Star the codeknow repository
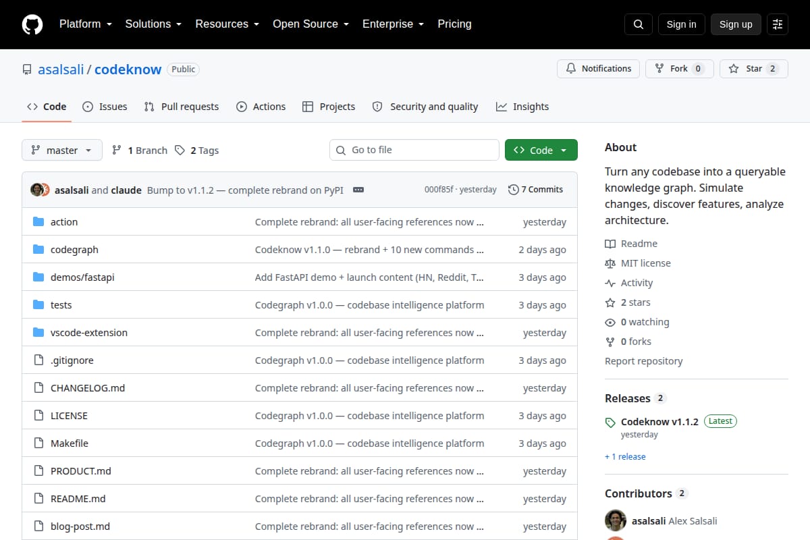Screen dimensions: 810x540 [x=753, y=69]
